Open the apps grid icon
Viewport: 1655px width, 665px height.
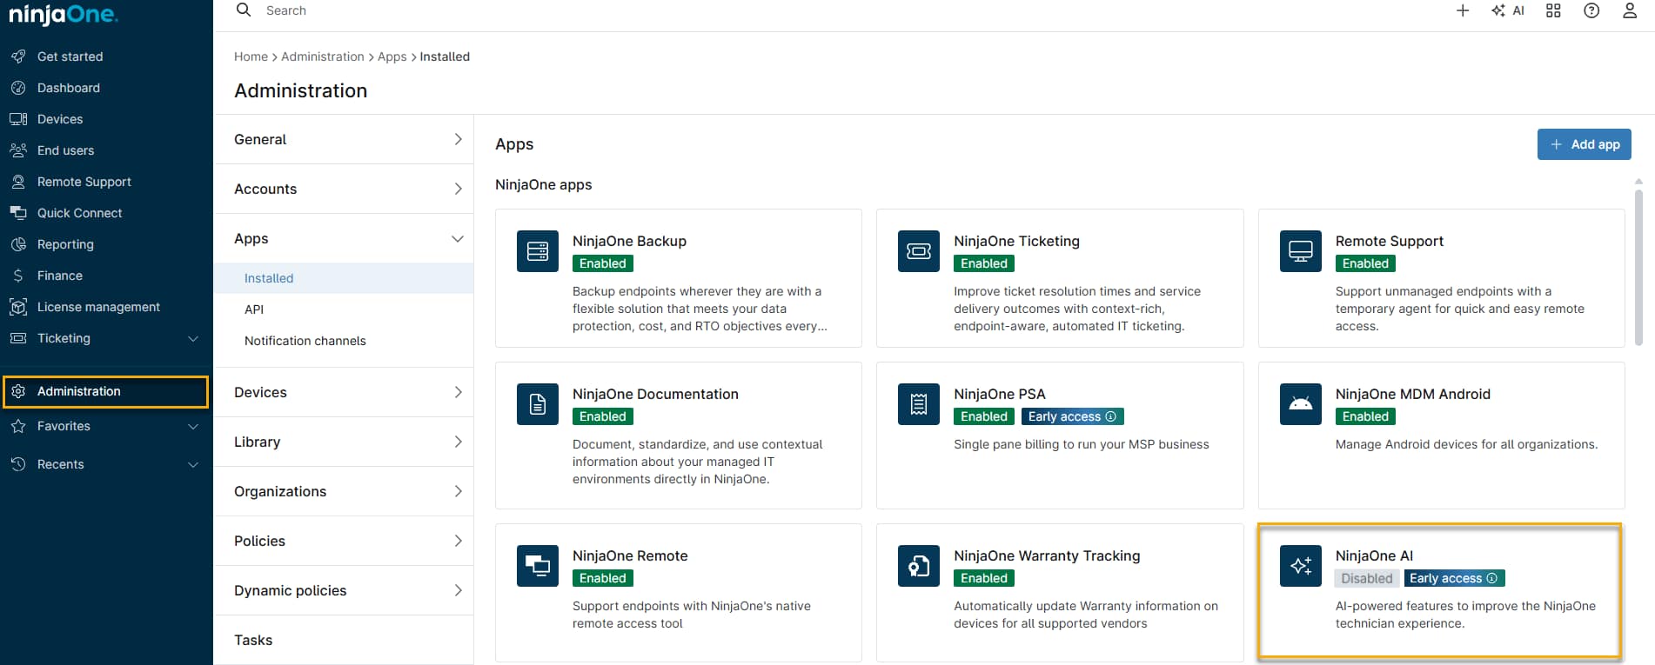(1553, 10)
